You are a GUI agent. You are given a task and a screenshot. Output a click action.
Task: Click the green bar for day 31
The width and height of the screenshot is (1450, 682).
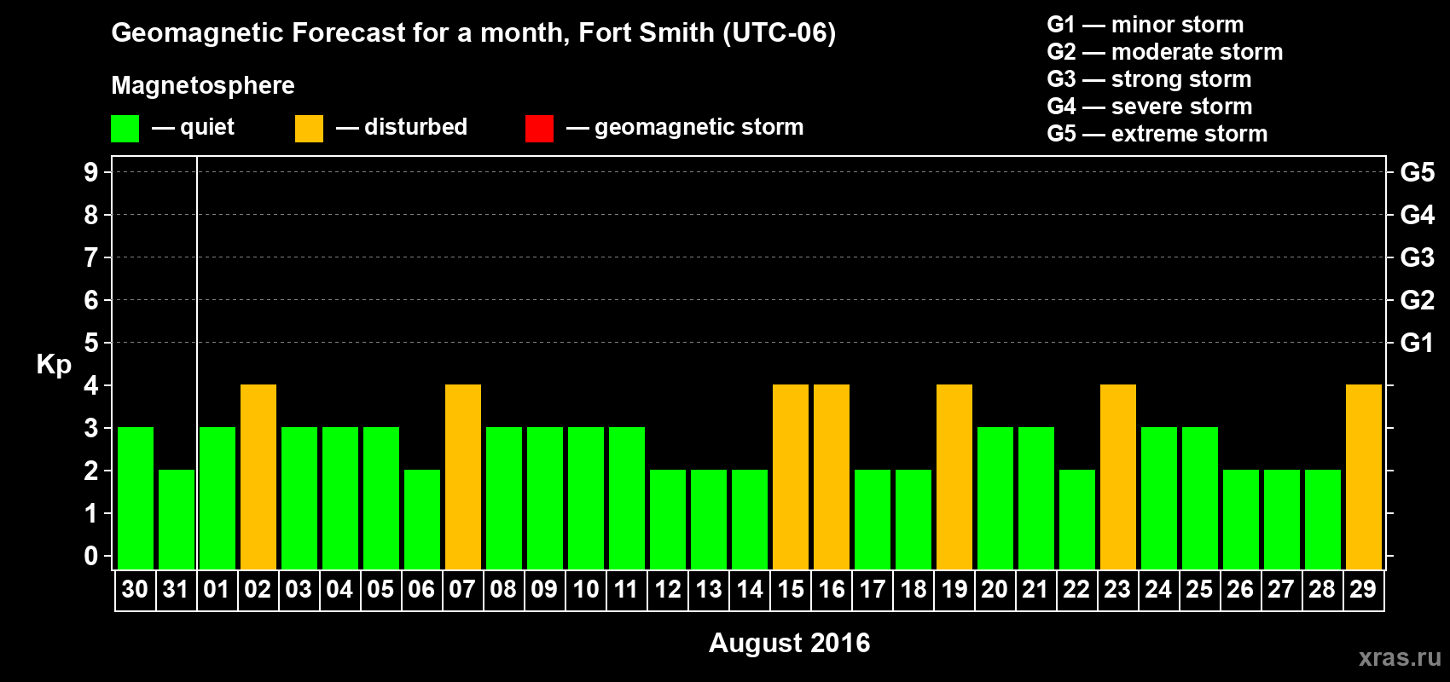(177, 520)
